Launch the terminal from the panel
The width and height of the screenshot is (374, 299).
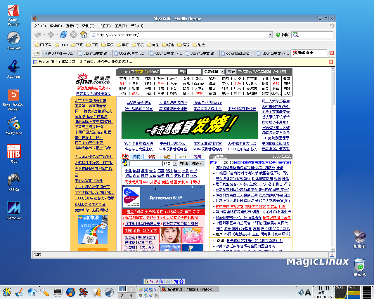[58, 292]
